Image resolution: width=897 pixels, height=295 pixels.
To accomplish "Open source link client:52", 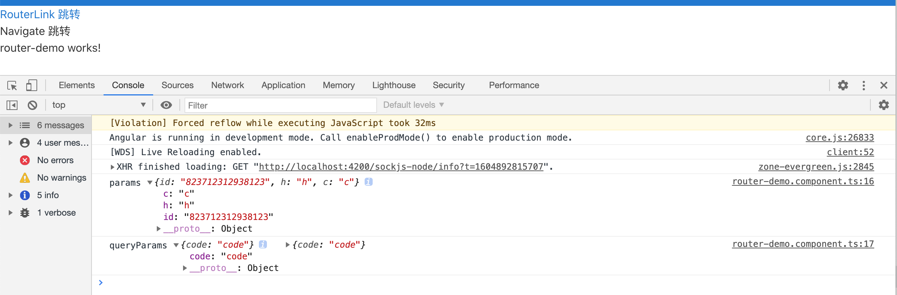I will [850, 152].
